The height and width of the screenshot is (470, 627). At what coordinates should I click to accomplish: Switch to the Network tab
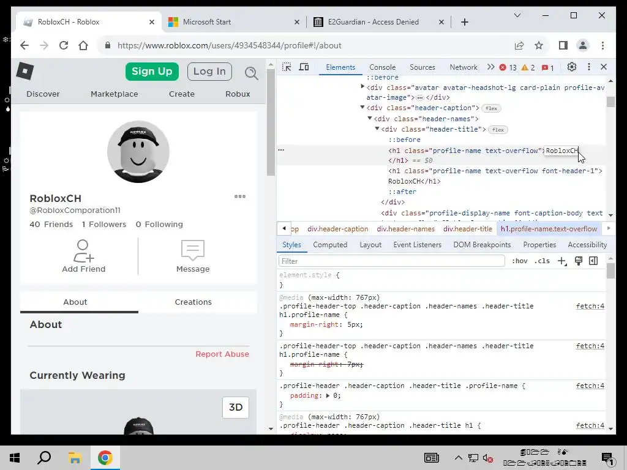[464, 67]
